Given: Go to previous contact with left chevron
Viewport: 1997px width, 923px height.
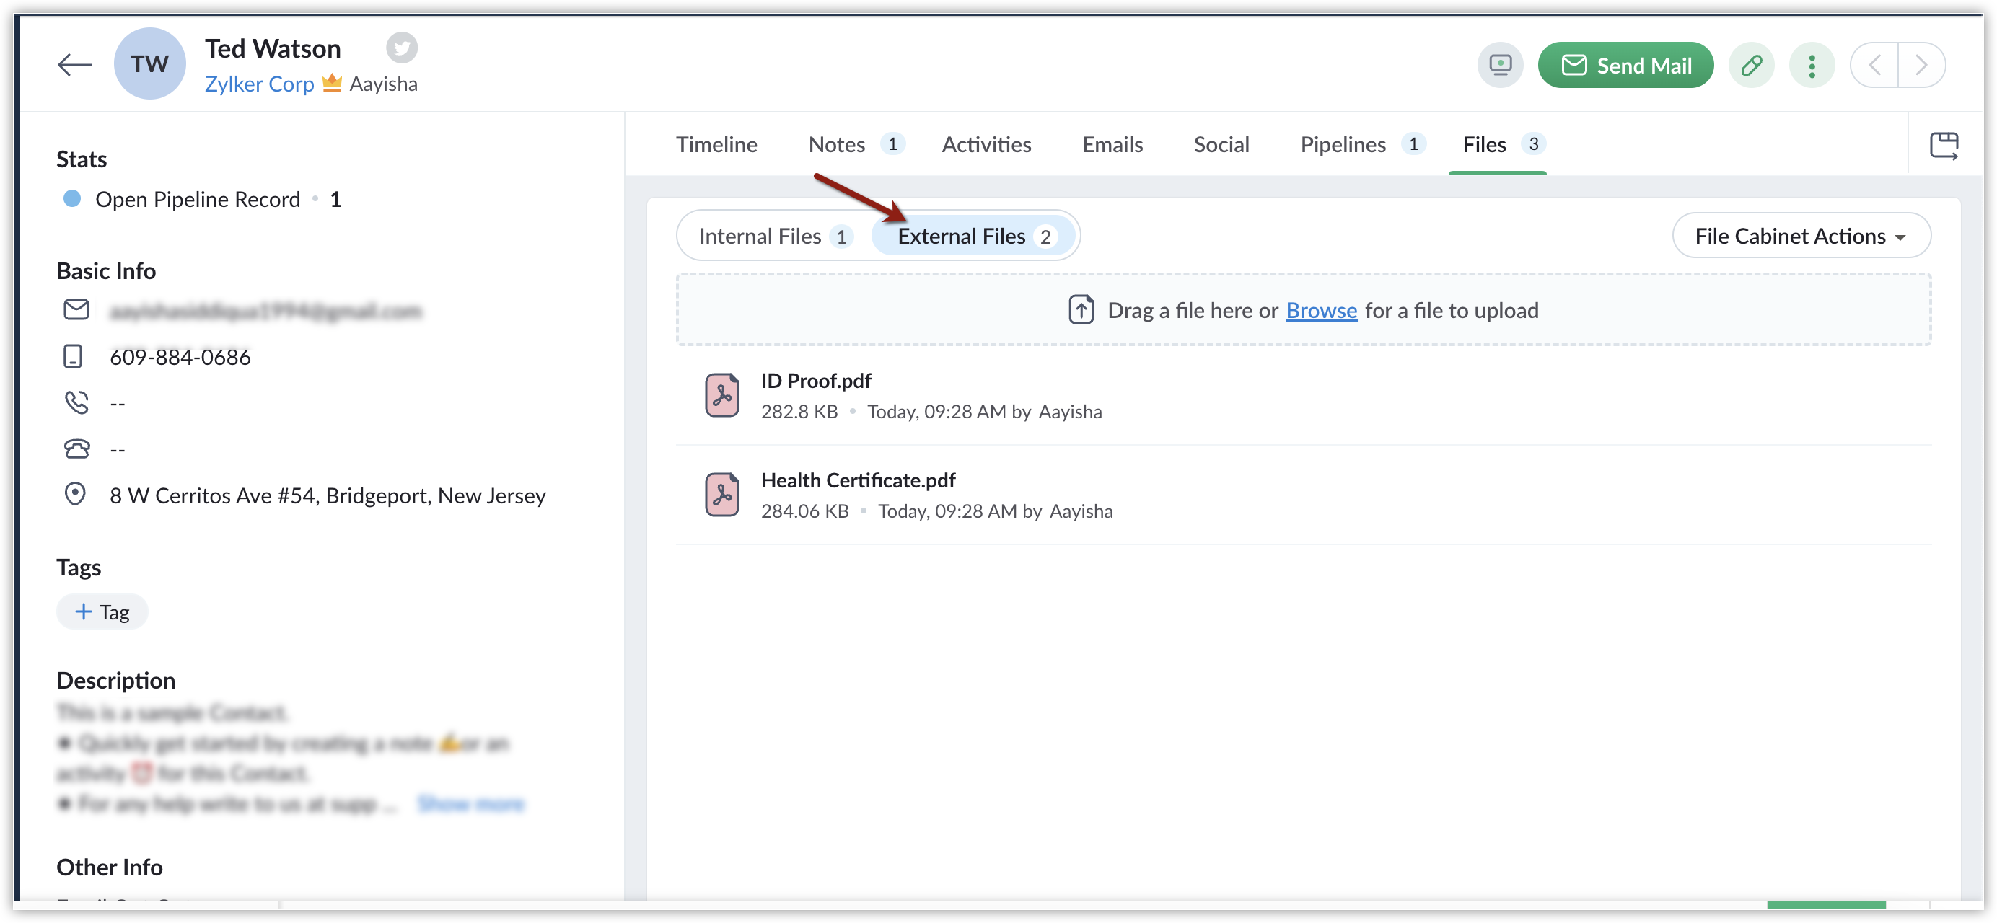Looking at the screenshot, I should click(x=1874, y=65).
